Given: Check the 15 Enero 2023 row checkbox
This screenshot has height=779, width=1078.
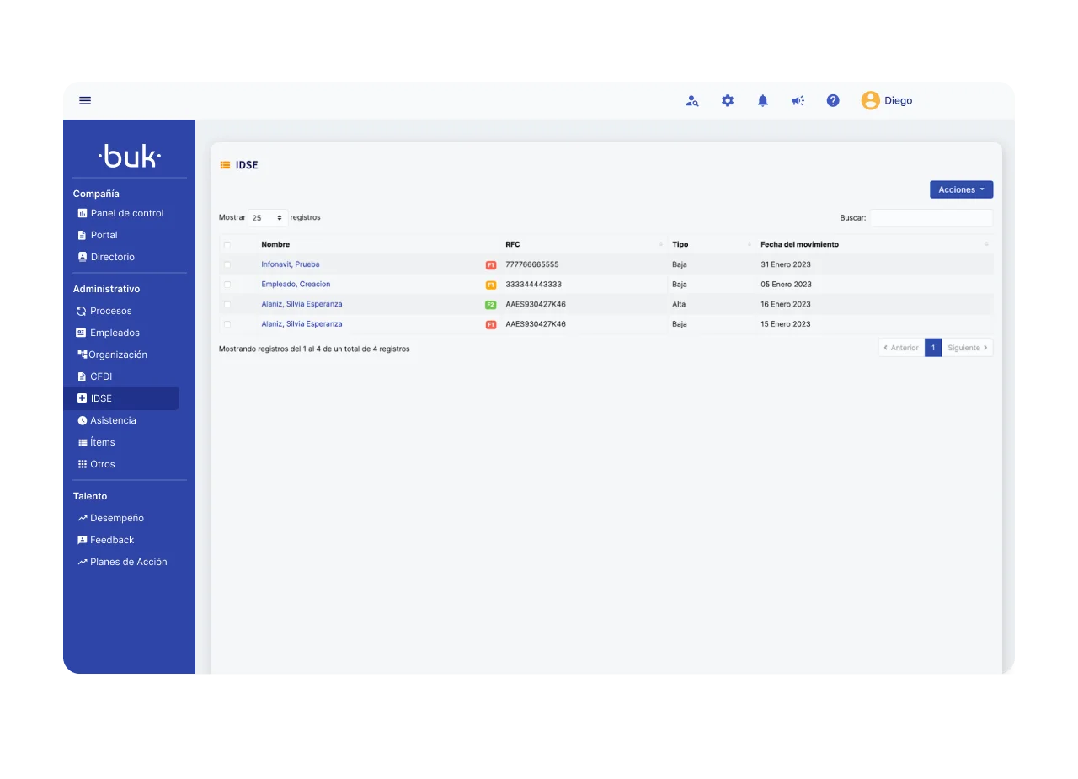Looking at the screenshot, I should [227, 324].
